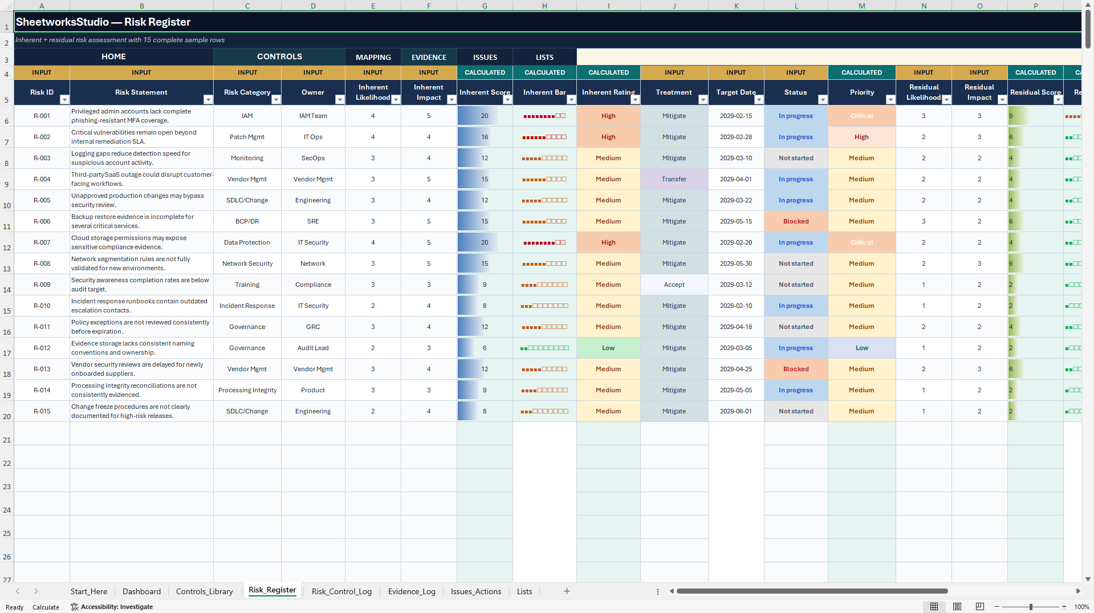Image resolution: width=1094 pixels, height=613 pixels.
Task: Click Accessibility Investigate status icon
Action: pyautogui.click(x=74, y=607)
